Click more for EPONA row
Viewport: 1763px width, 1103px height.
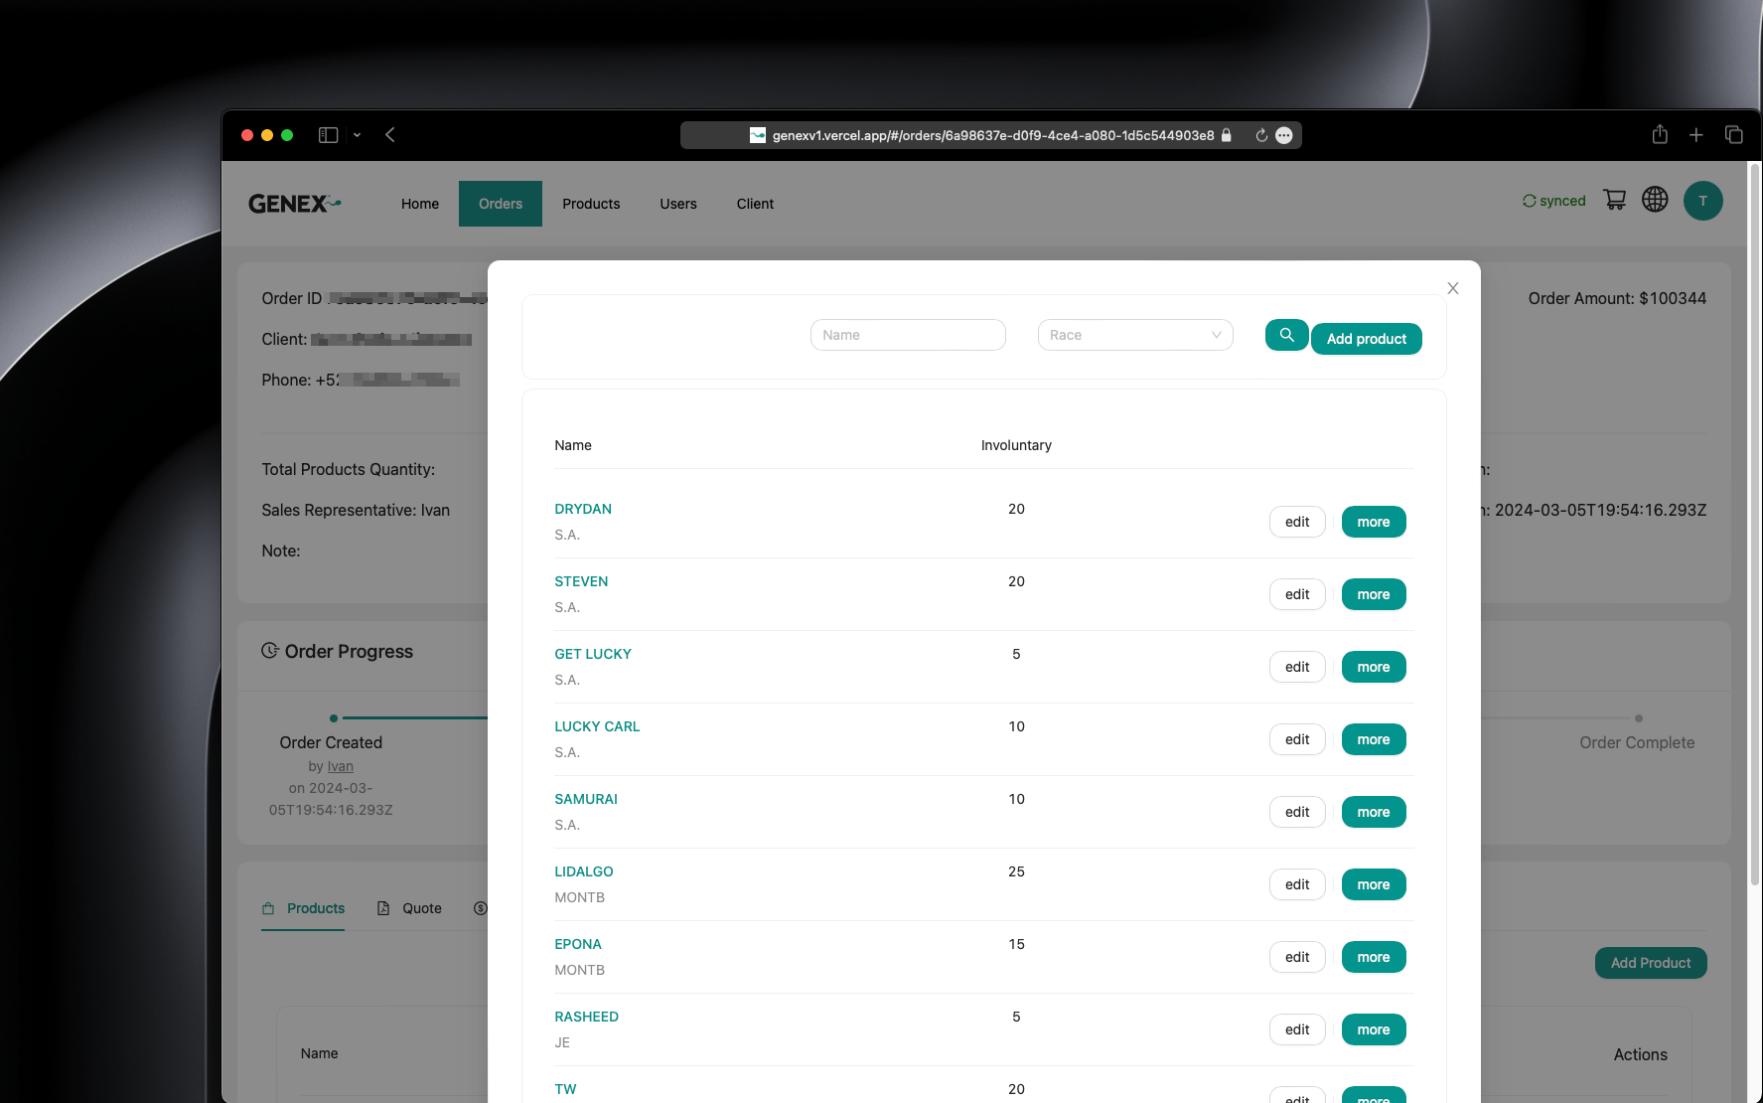tap(1374, 957)
